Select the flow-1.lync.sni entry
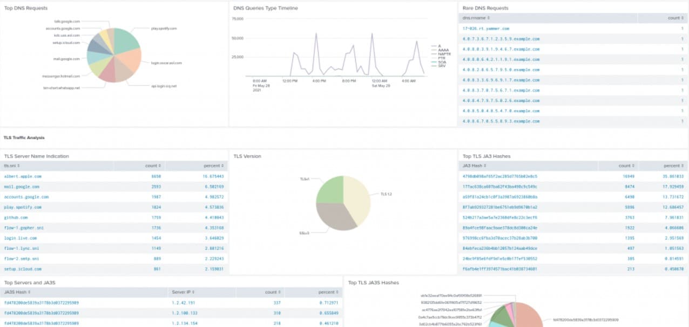 (22, 248)
